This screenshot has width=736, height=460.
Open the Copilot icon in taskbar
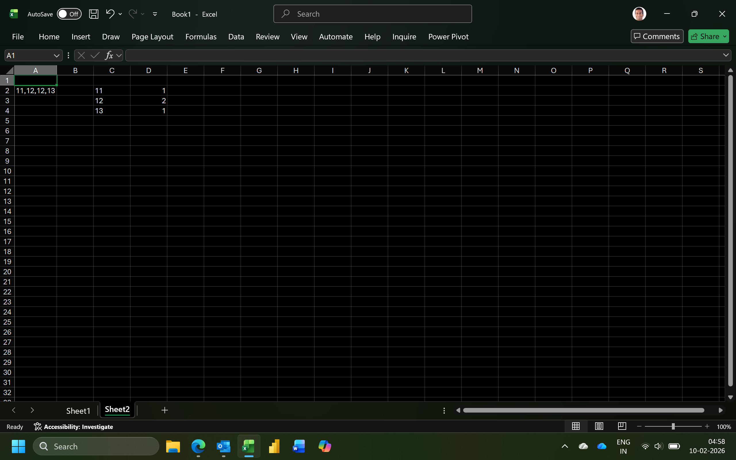click(x=325, y=446)
